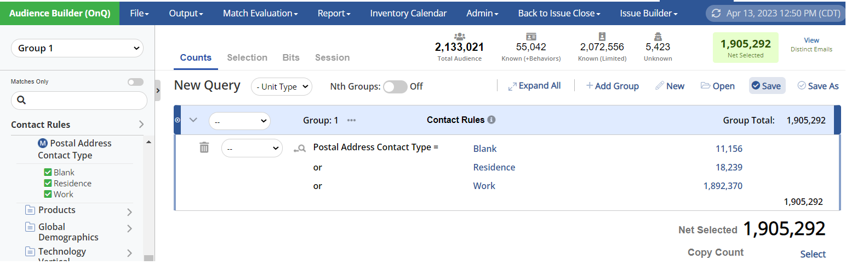Open the Unit Type dropdown
Screen dimensions: 846x265
pos(281,86)
